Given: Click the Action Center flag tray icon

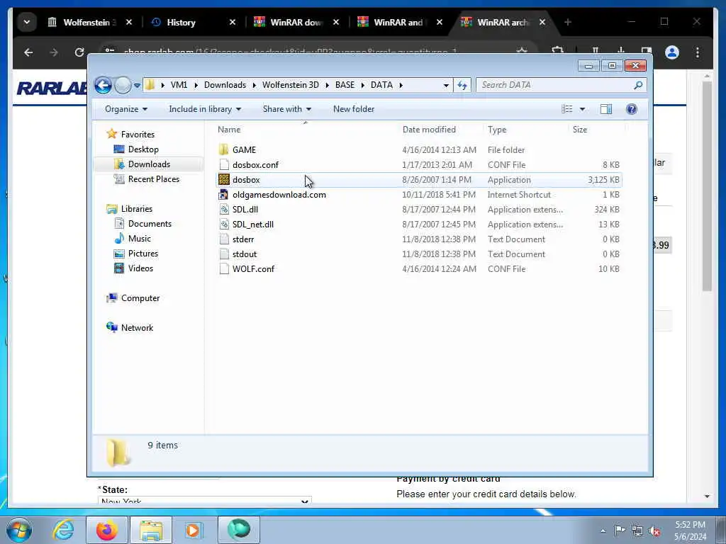Looking at the screenshot, I should click(620, 530).
